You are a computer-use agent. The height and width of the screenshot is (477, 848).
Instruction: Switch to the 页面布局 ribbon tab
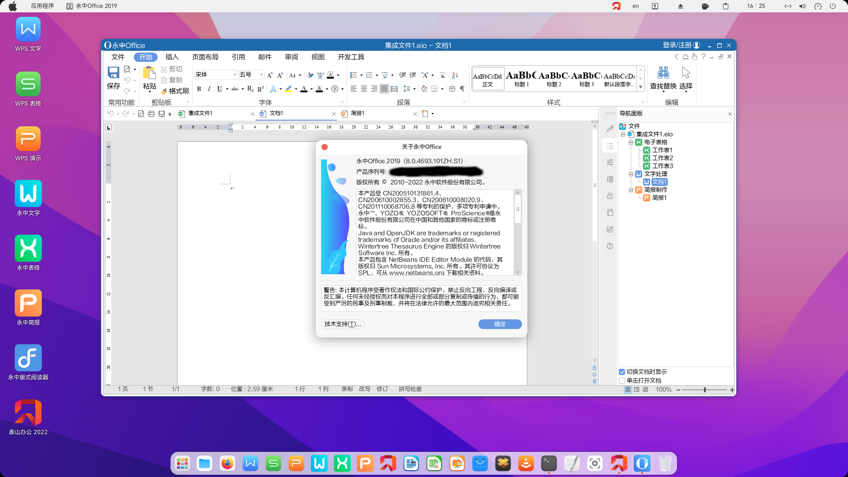point(205,57)
